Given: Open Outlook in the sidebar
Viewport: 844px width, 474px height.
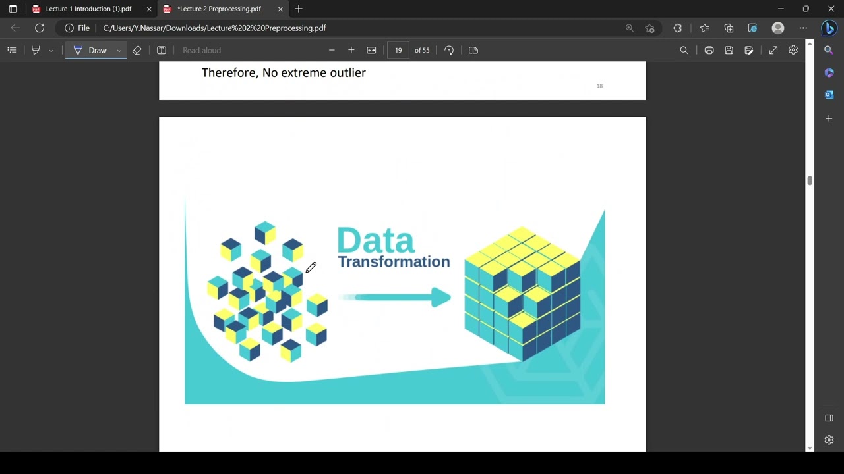Looking at the screenshot, I should point(829,95).
